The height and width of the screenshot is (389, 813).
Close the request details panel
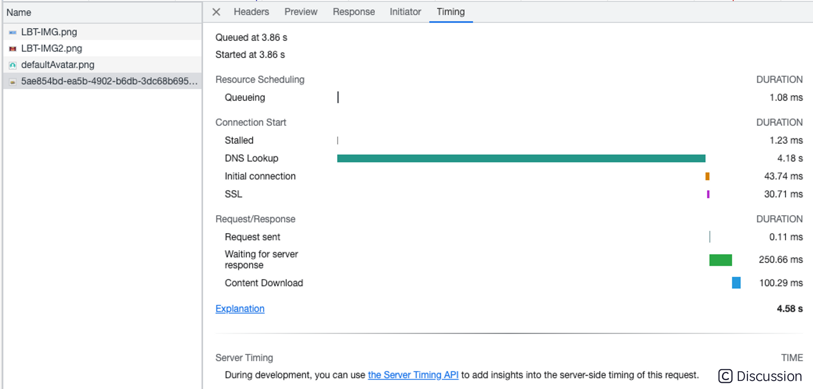click(216, 12)
